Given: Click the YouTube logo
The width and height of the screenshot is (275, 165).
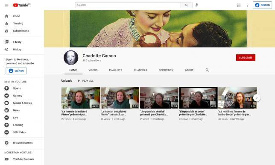Looking at the screenshot, I should pos(20,5).
